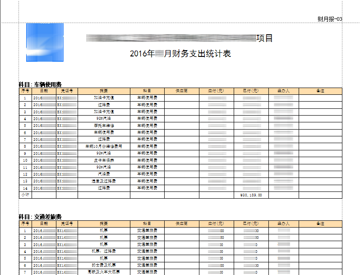Select 92#汽油 in row 4 of 车辆使用费
Screen dimensions: 360x275
[x=104, y=119]
